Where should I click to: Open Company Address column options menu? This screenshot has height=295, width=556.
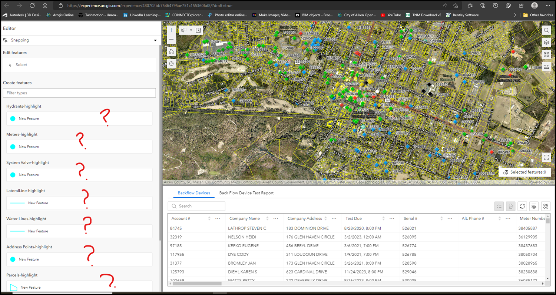[334, 219]
